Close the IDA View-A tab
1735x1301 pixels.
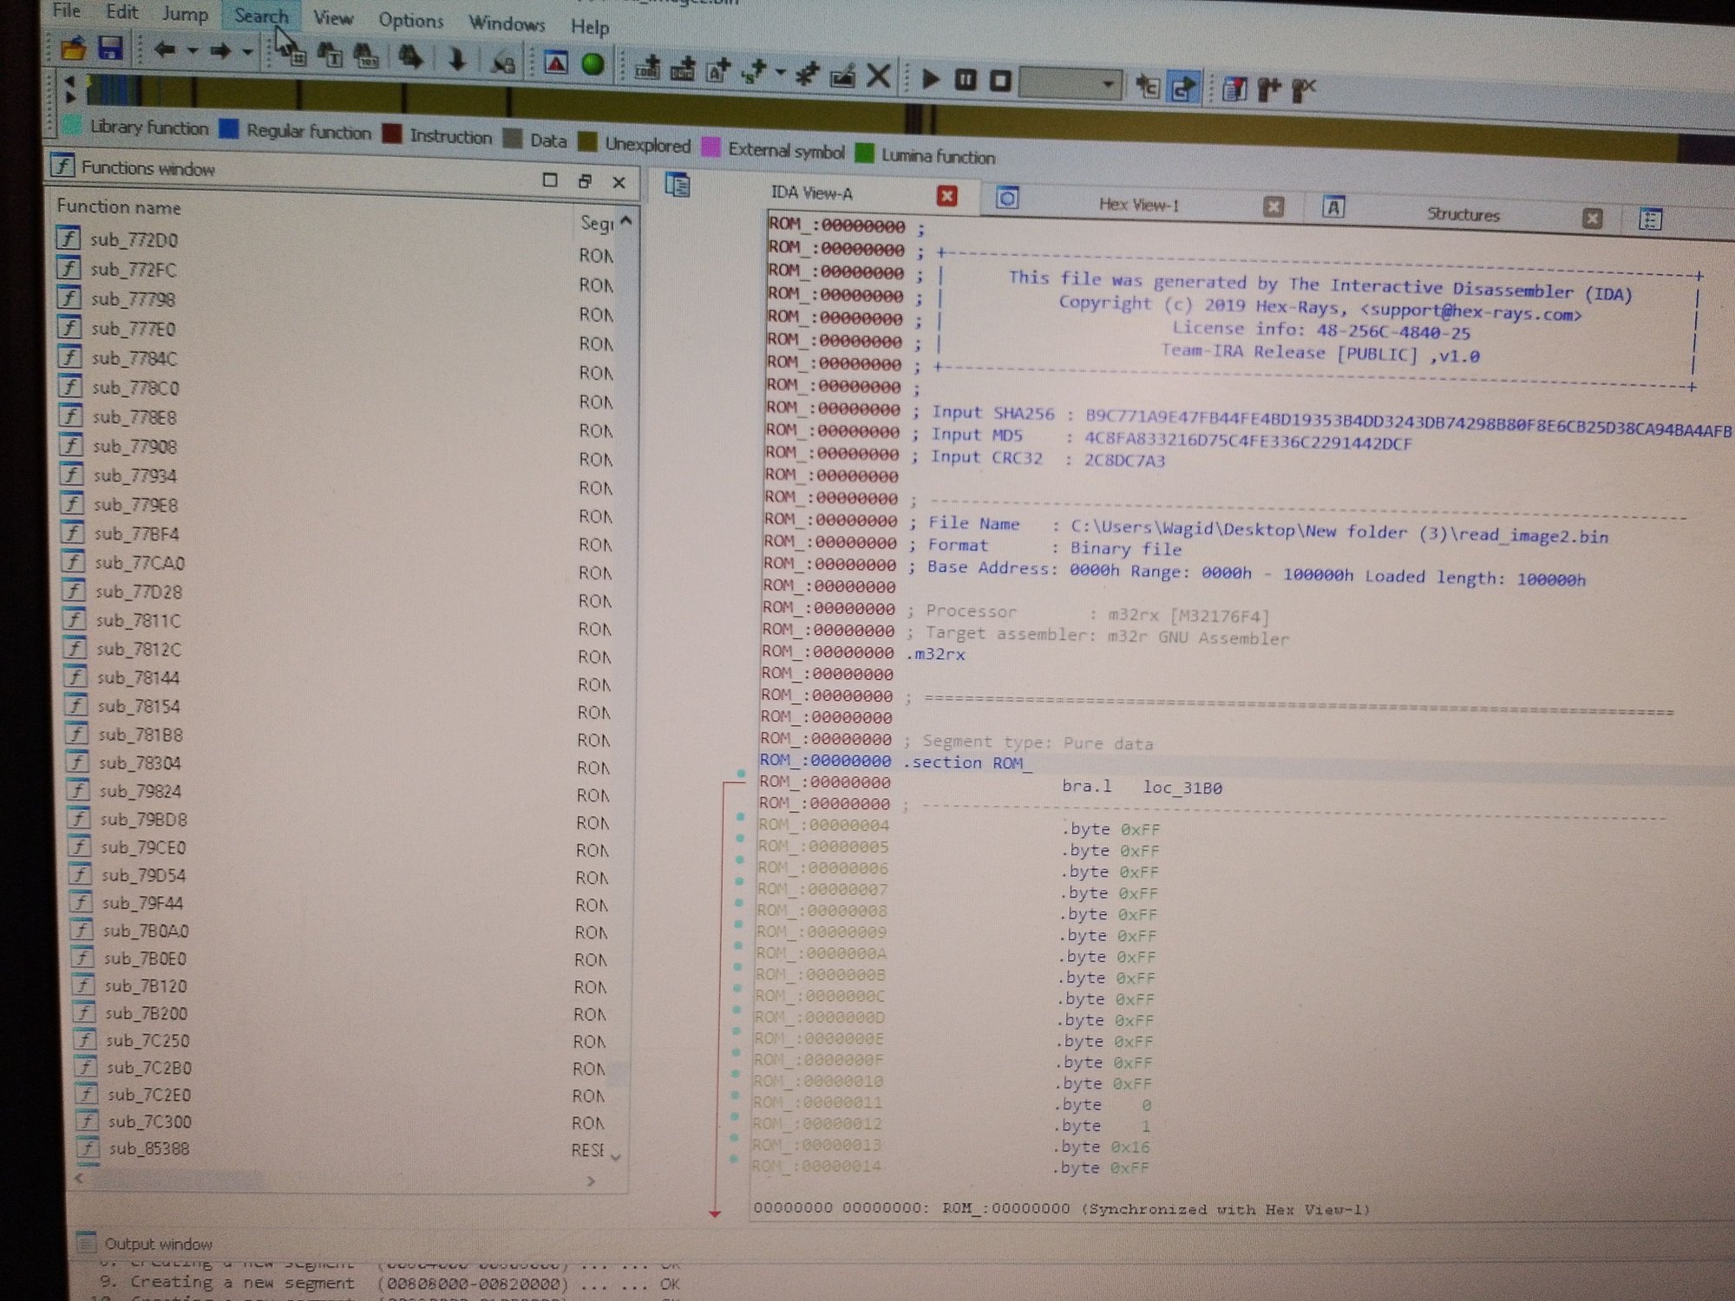946,196
